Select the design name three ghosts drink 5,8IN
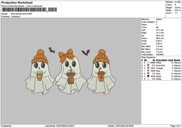 pos(22,14)
